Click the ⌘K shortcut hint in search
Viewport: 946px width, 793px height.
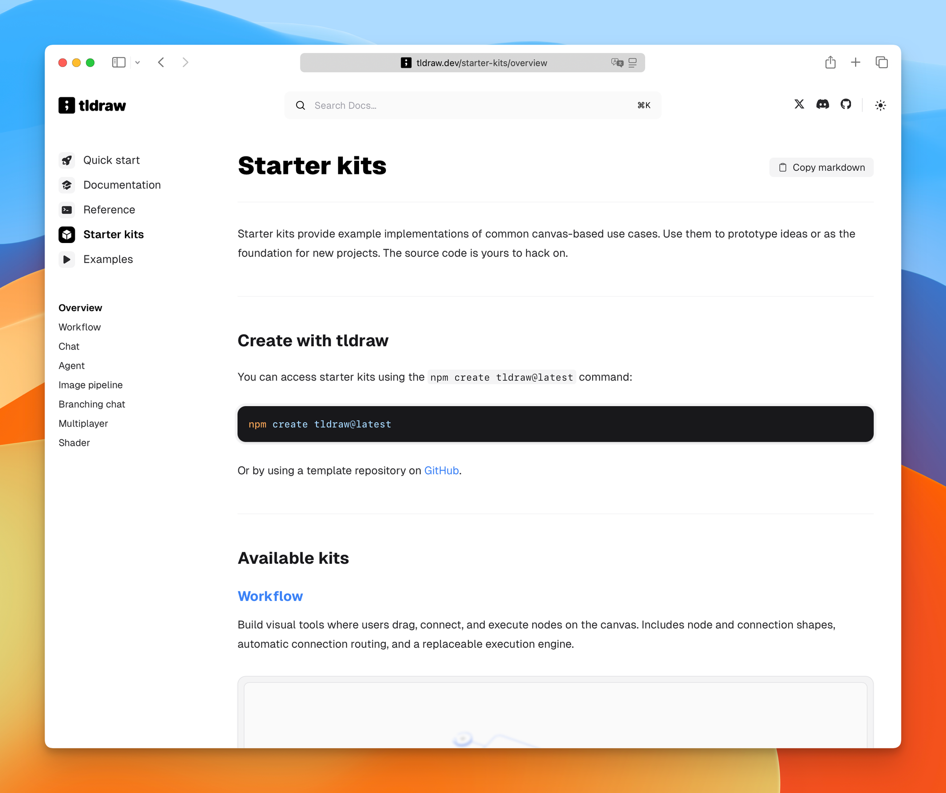pos(644,105)
